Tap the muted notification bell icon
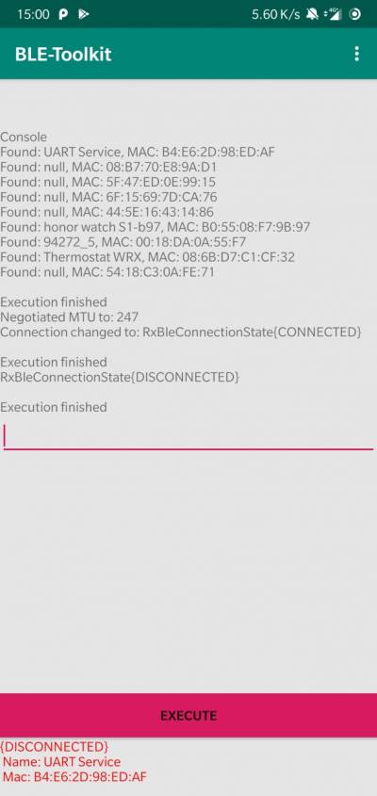The width and height of the screenshot is (377, 796). pos(312,14)
